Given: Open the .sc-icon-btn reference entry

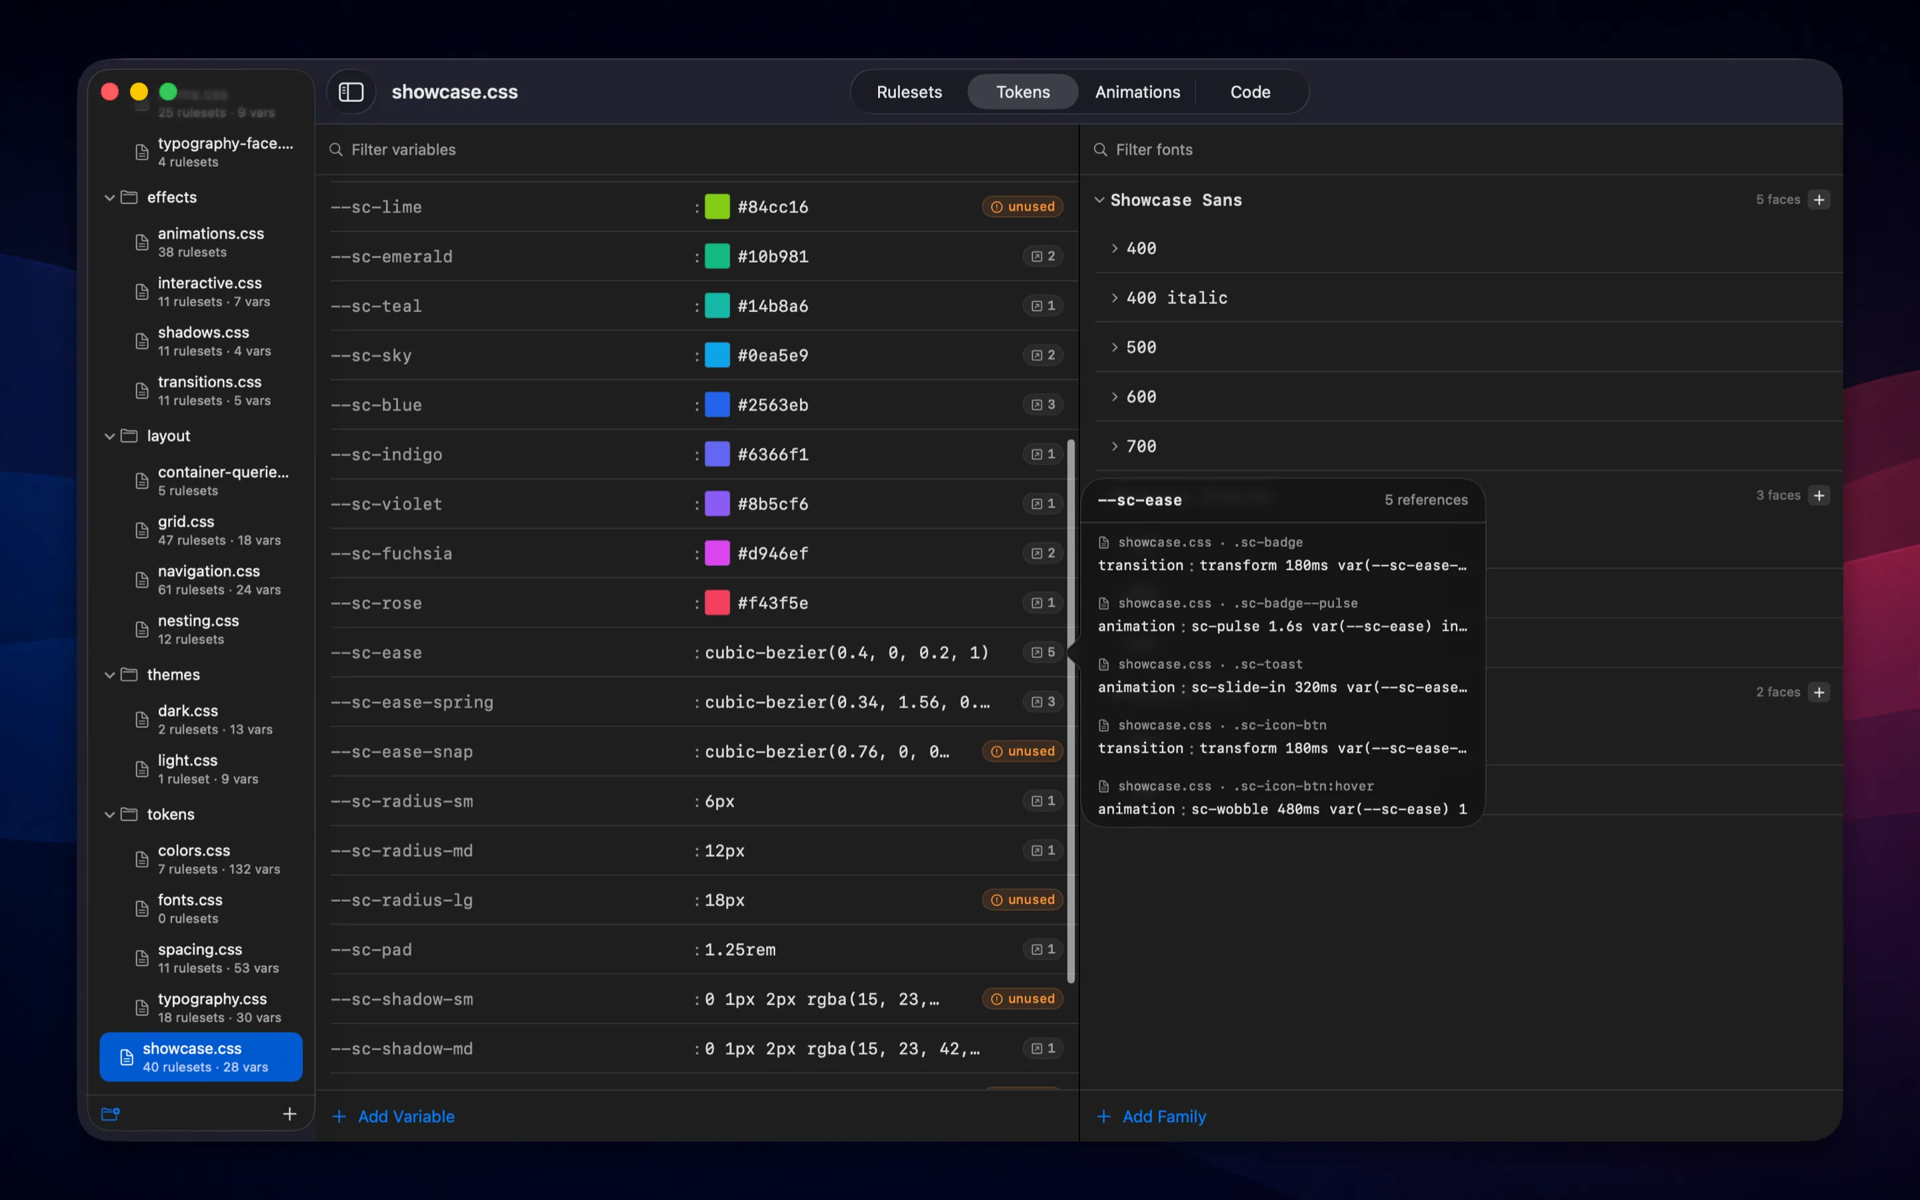Looking at the screenshot, I should [x=1283, y=737].
